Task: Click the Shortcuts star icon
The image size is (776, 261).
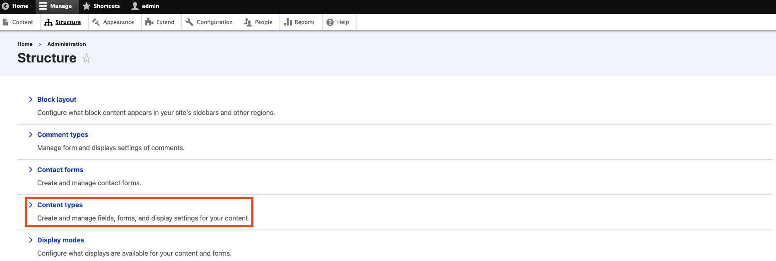Action: click(x=87, y=6)
